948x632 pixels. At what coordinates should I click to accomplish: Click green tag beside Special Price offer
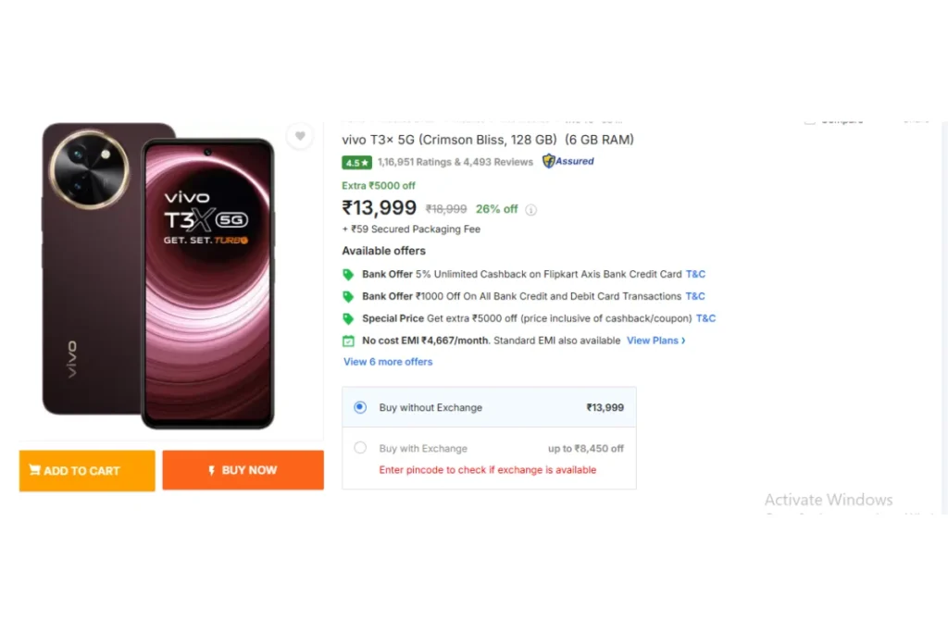coord(348,318)
